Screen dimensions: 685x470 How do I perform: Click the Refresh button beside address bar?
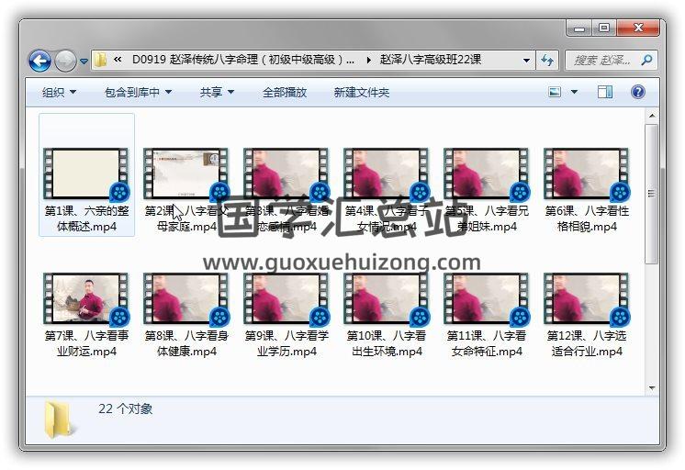click(547, 61)
